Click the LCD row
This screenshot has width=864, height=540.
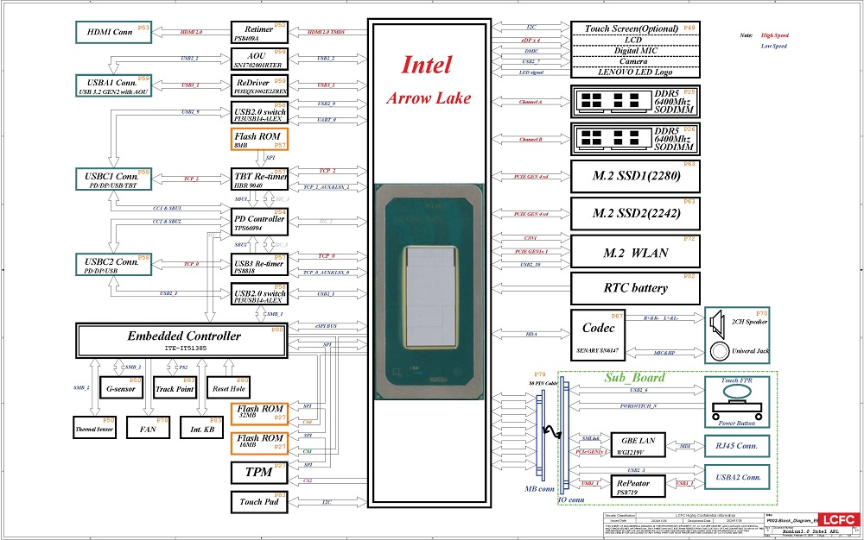(635, 41)
